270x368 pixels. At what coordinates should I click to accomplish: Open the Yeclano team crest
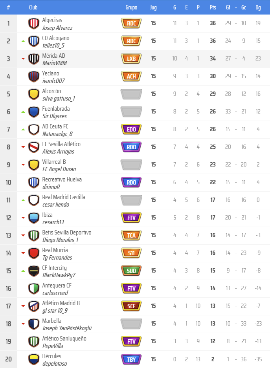(x=34, y=77)
